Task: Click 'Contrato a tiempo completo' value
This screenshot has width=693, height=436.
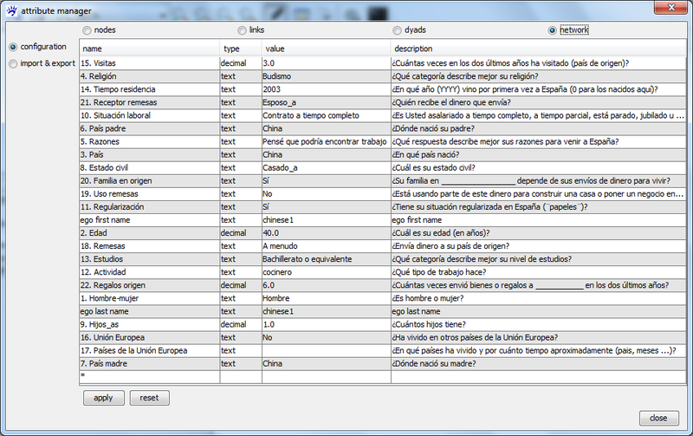Action: pyautogui.click(x=327, y=115)
